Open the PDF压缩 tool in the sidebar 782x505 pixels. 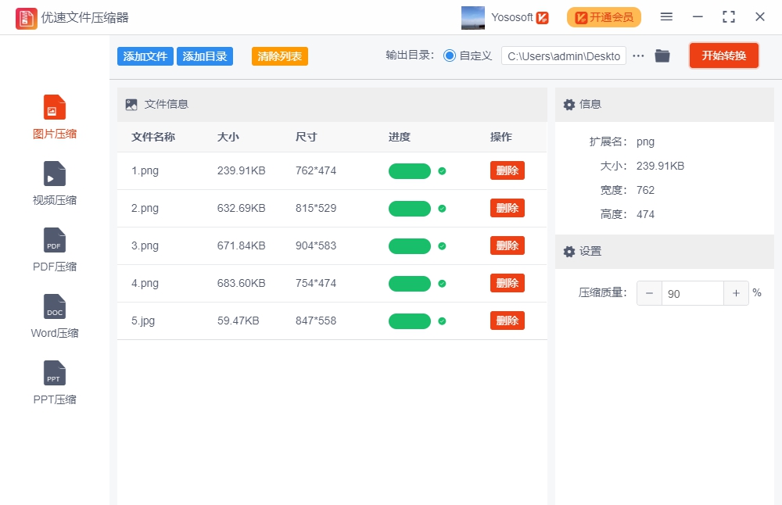53,241
